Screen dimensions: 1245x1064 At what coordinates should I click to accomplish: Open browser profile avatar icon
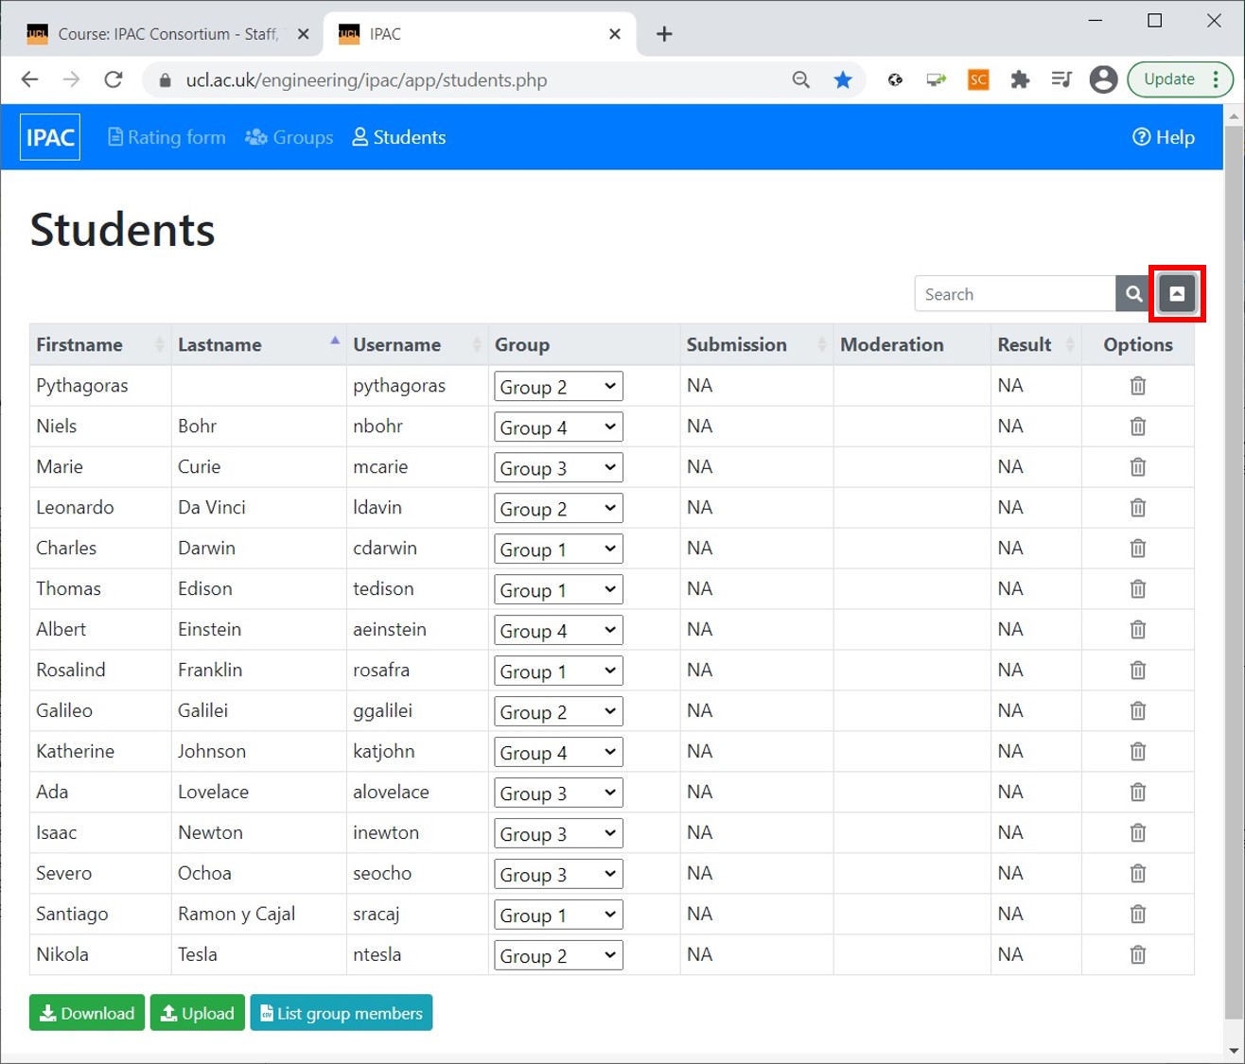(1103, 80)
